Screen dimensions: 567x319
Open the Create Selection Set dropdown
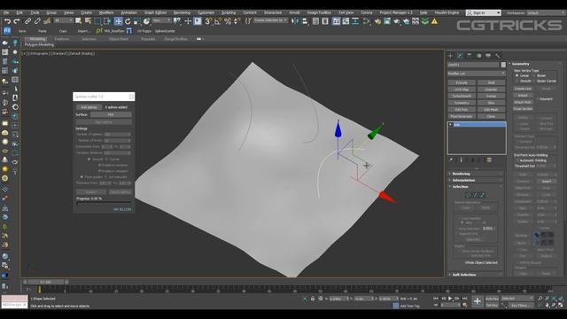tap(270, 20)
